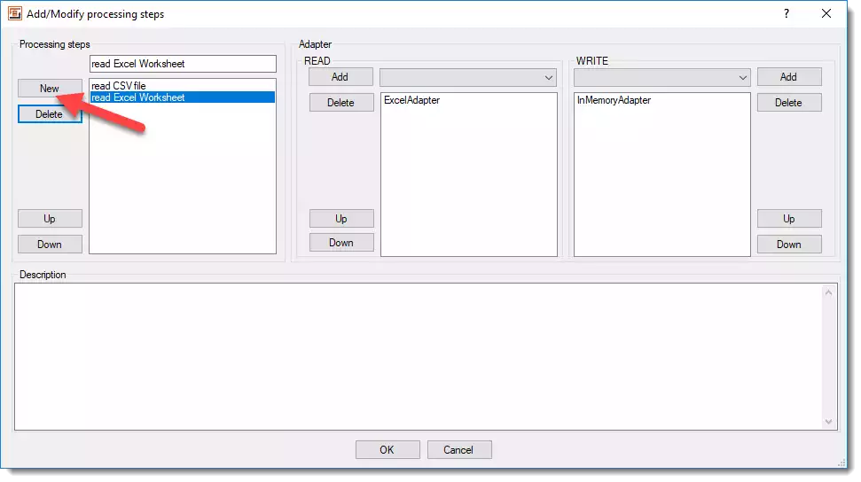Open the WRITE adapter dropdown

[742, 78]
